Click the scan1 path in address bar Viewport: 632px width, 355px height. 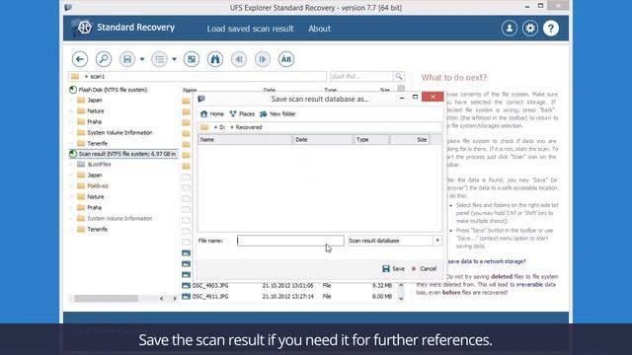coord(97,77)
